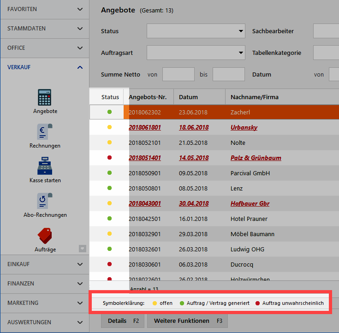339x333 pixels.
Task: Open the Rechnungen euro document icon
Action: 45,132
